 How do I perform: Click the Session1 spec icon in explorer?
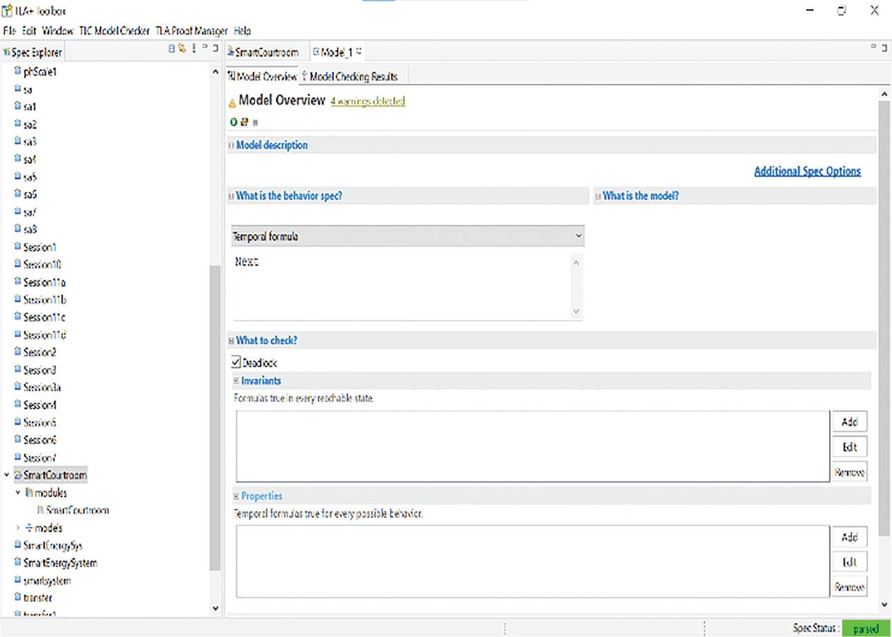pos(17,247)
